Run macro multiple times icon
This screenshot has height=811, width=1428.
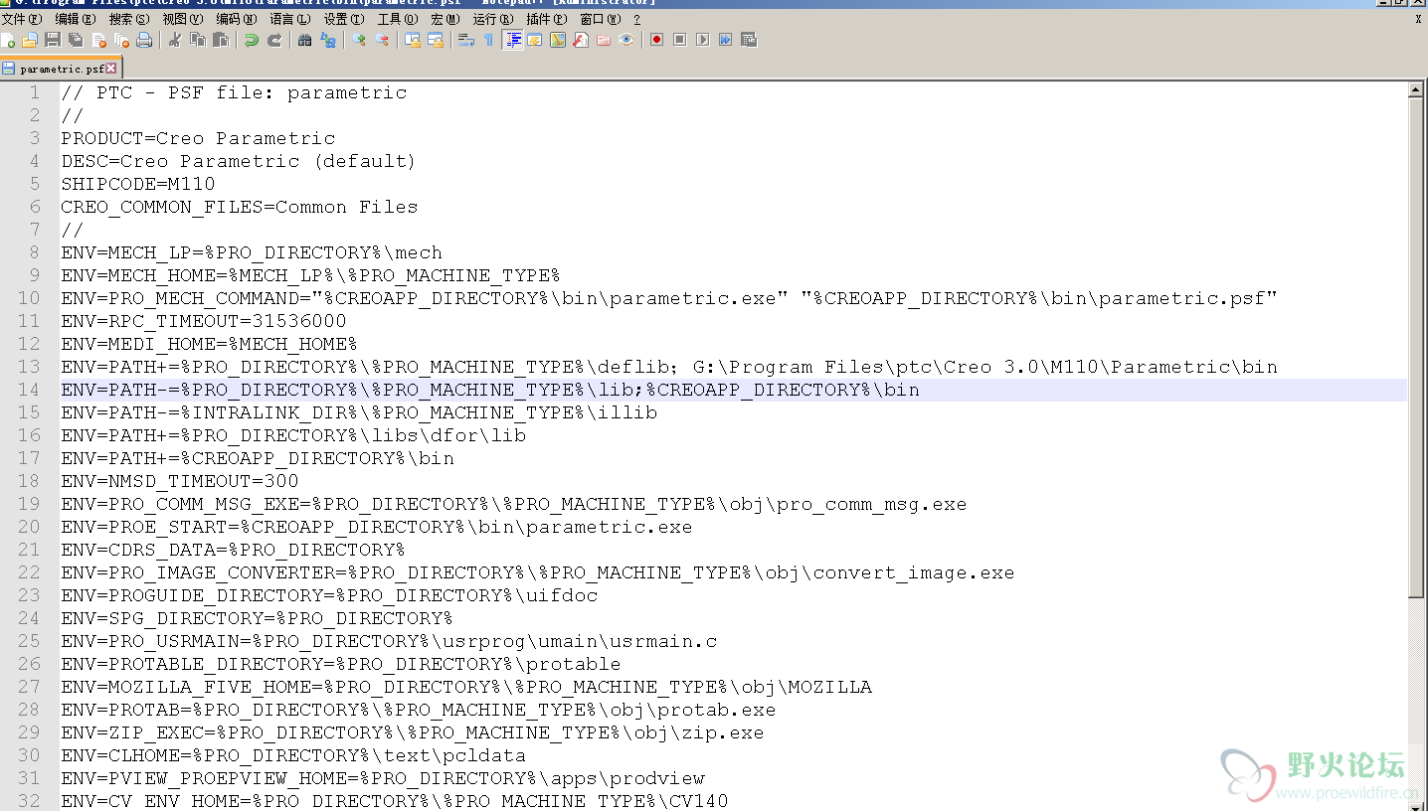[725, 40]
